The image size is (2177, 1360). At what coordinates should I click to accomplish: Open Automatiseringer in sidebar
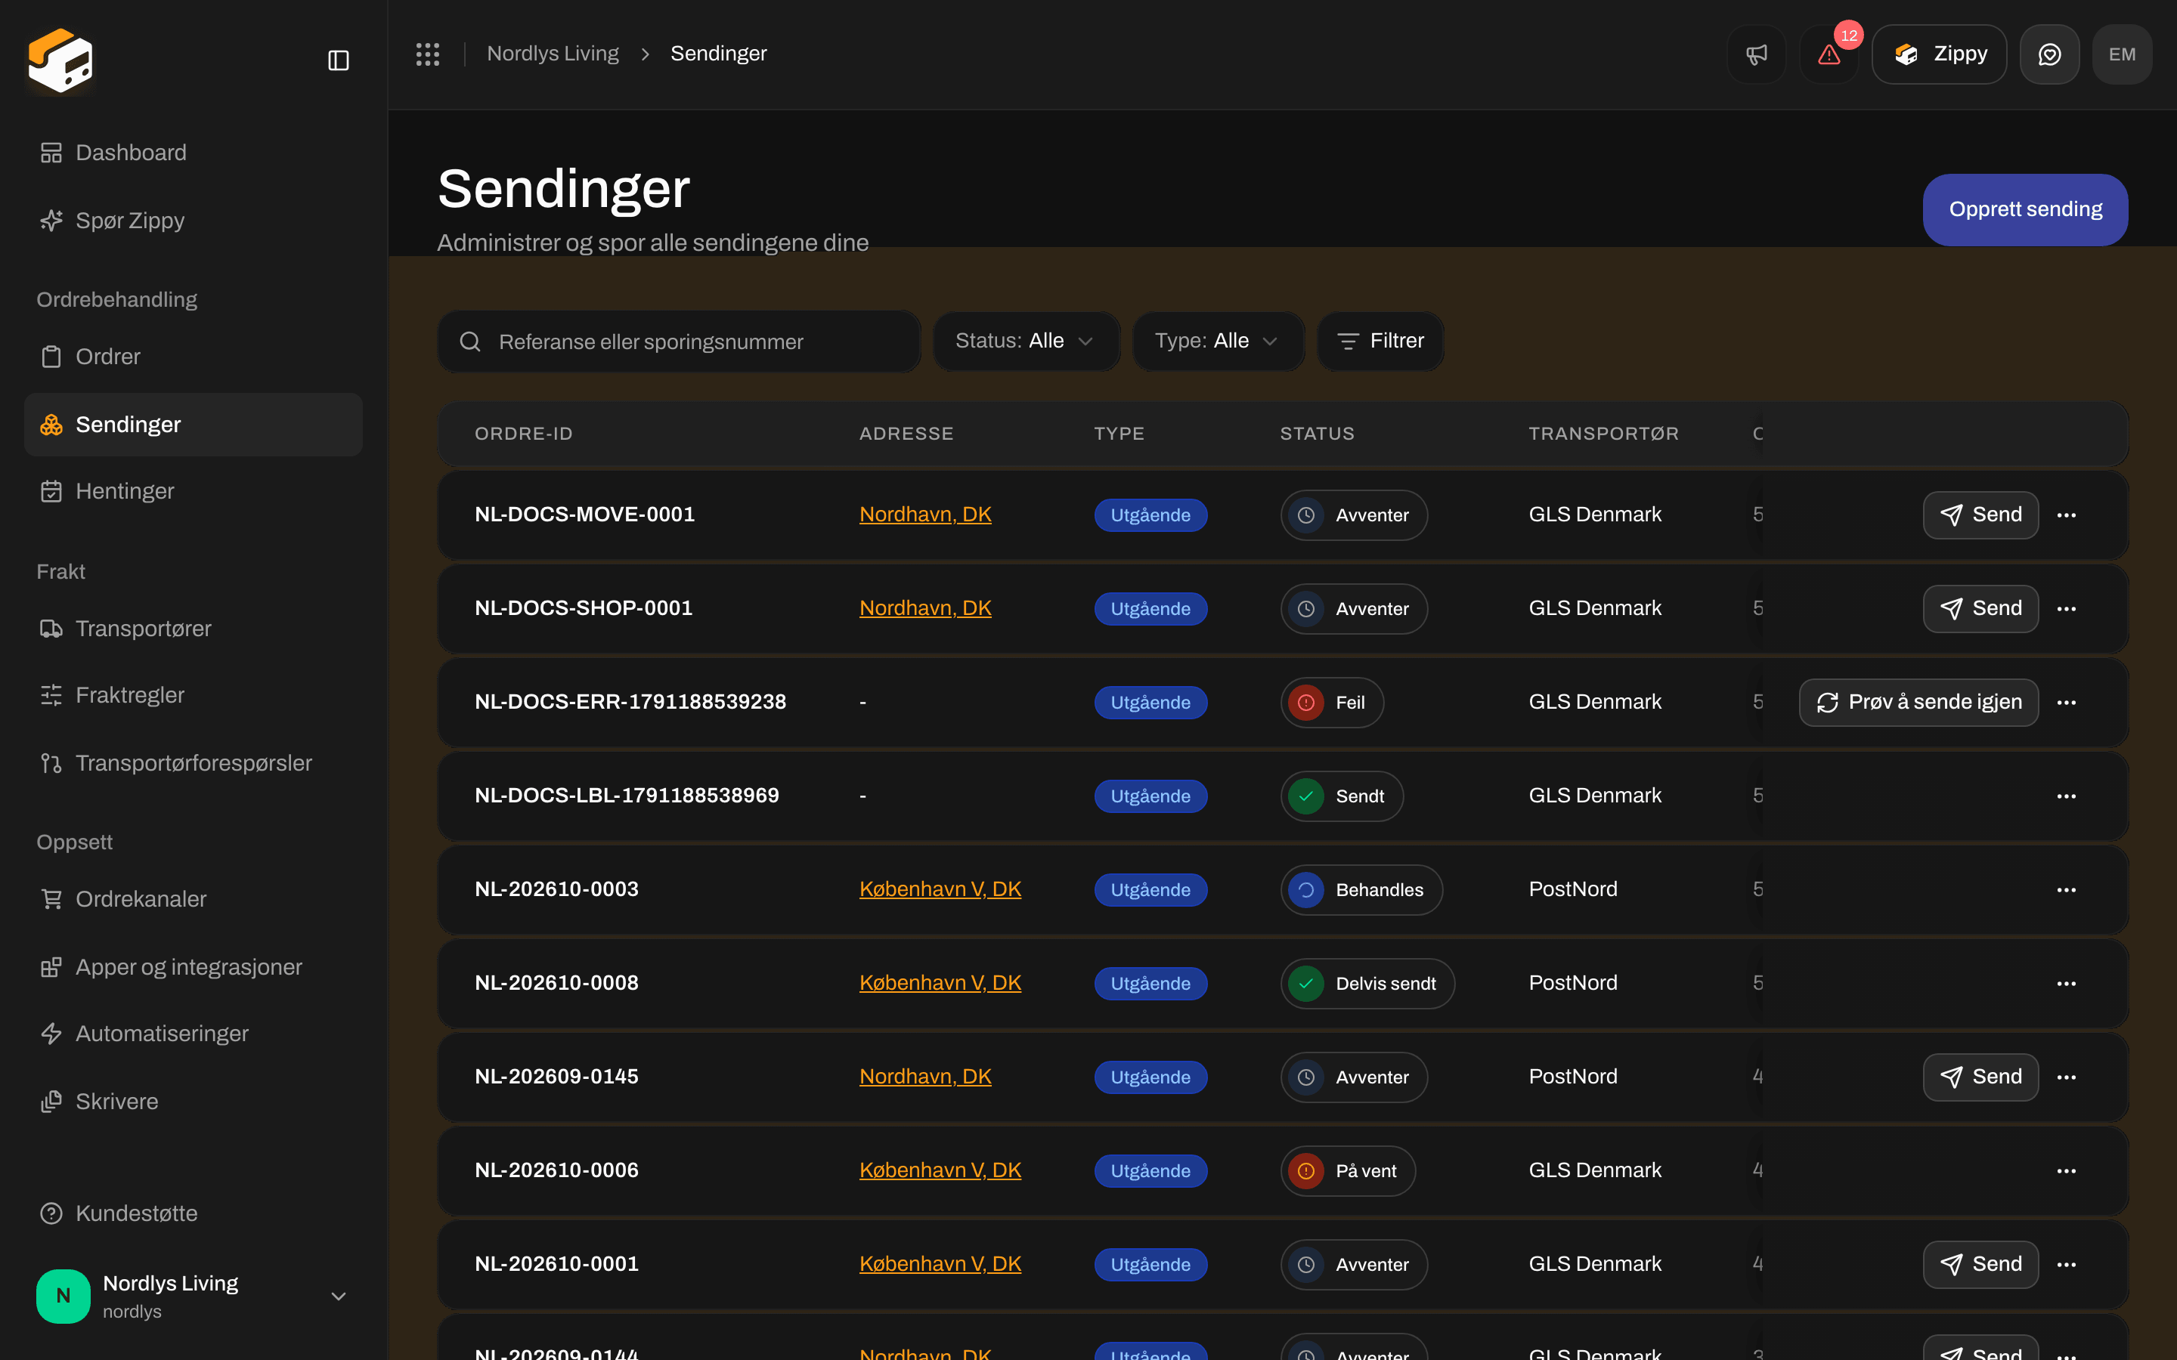(193, 1034)
